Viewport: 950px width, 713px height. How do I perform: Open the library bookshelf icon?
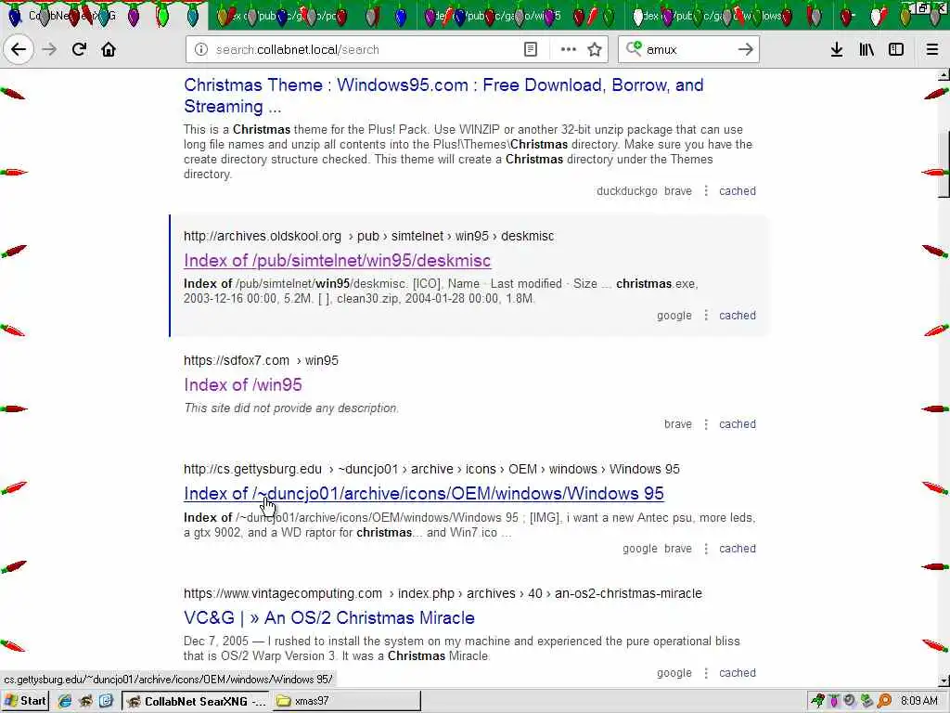[x=867, y=49]
